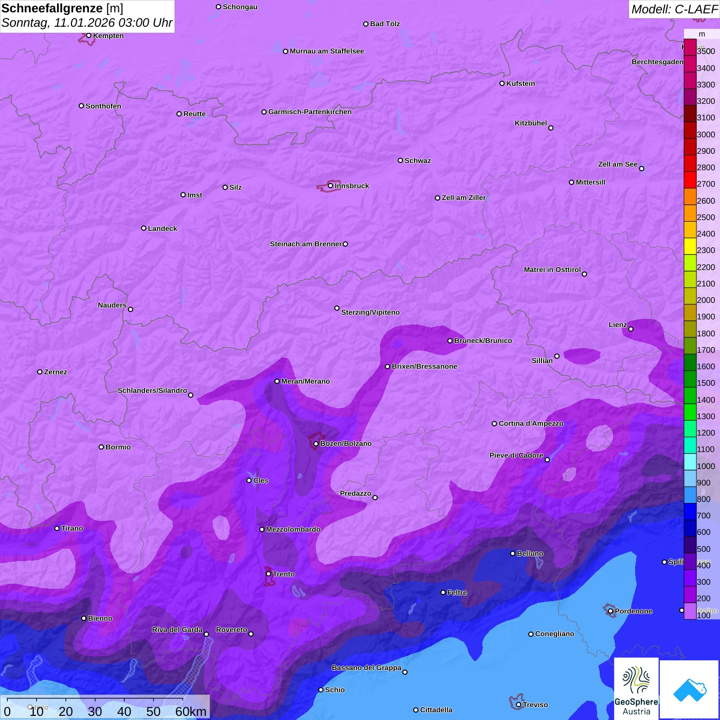720x720 pixels.
Task: Click the 'Zell am See' label
Action: [618, 164]
